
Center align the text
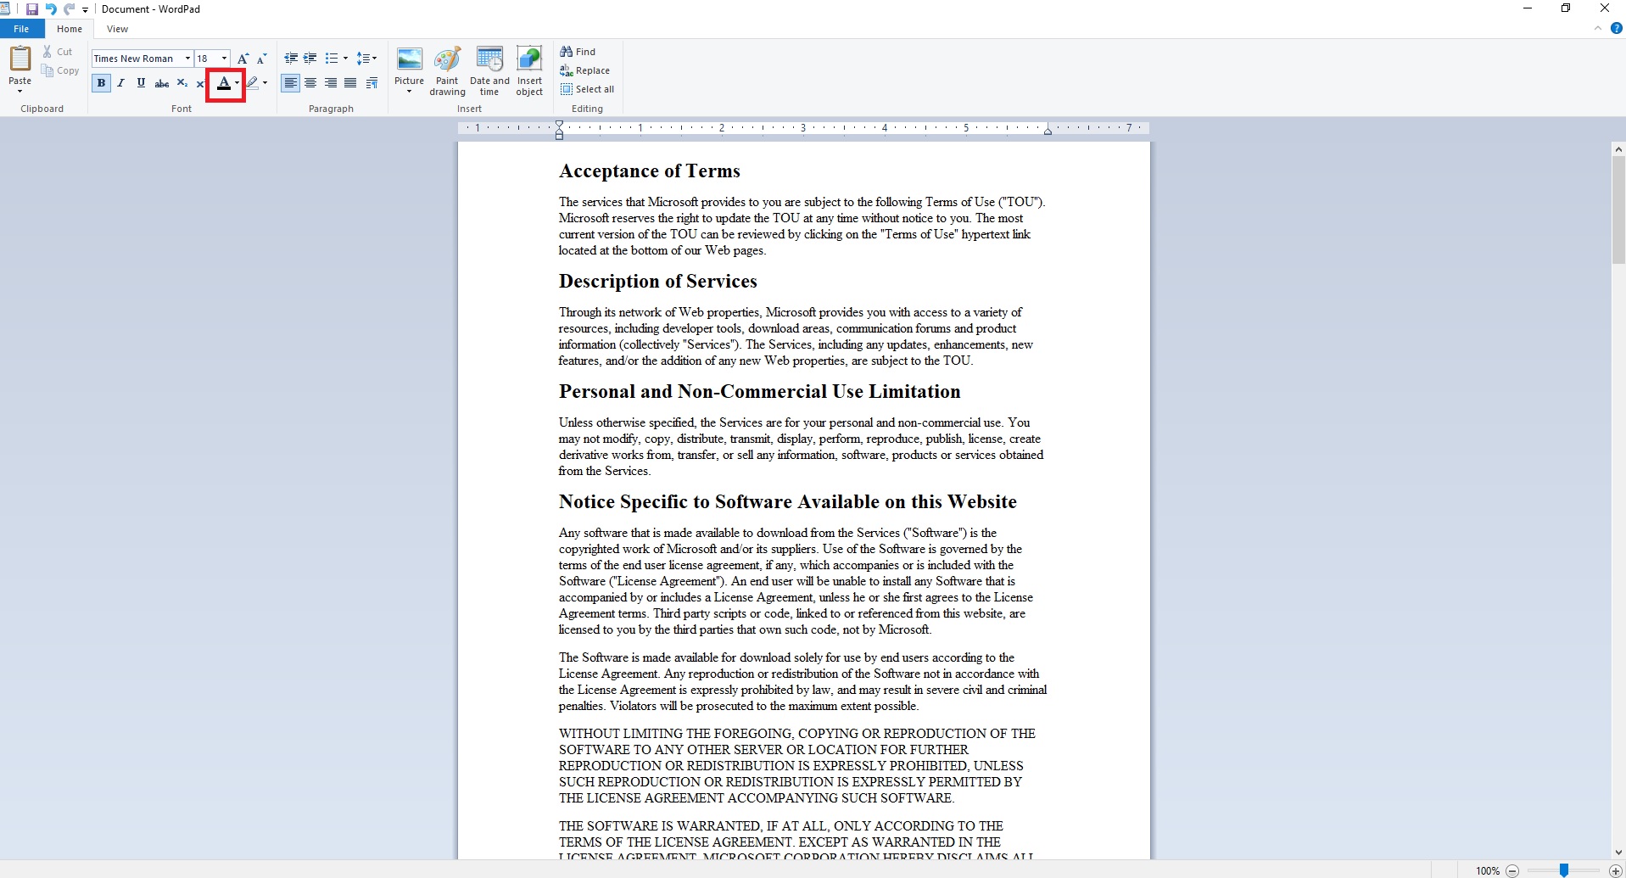point(310,83)
